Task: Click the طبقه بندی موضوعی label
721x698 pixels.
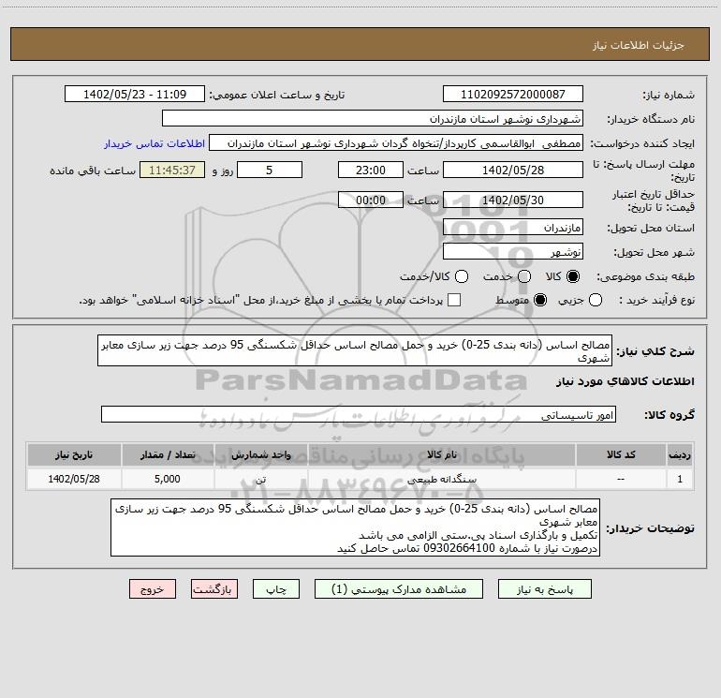Action: 645,276
